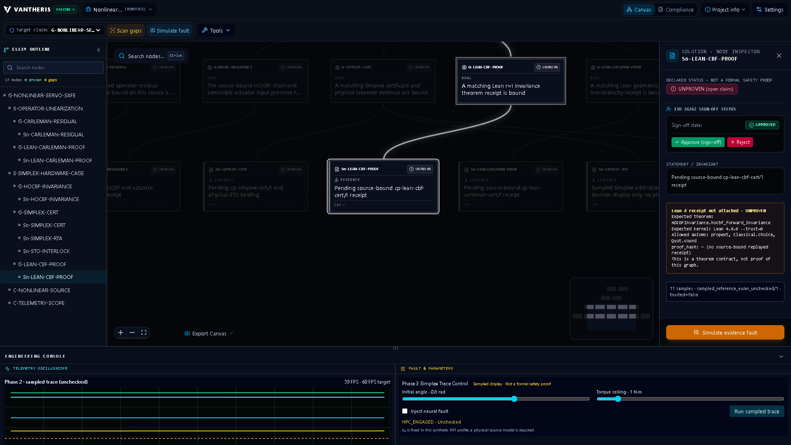
Task: Click UNKNOWN status badge on Sn-LEAN-CBF-PROOF node
Action: pyautogui.click(x=420, y=169)
